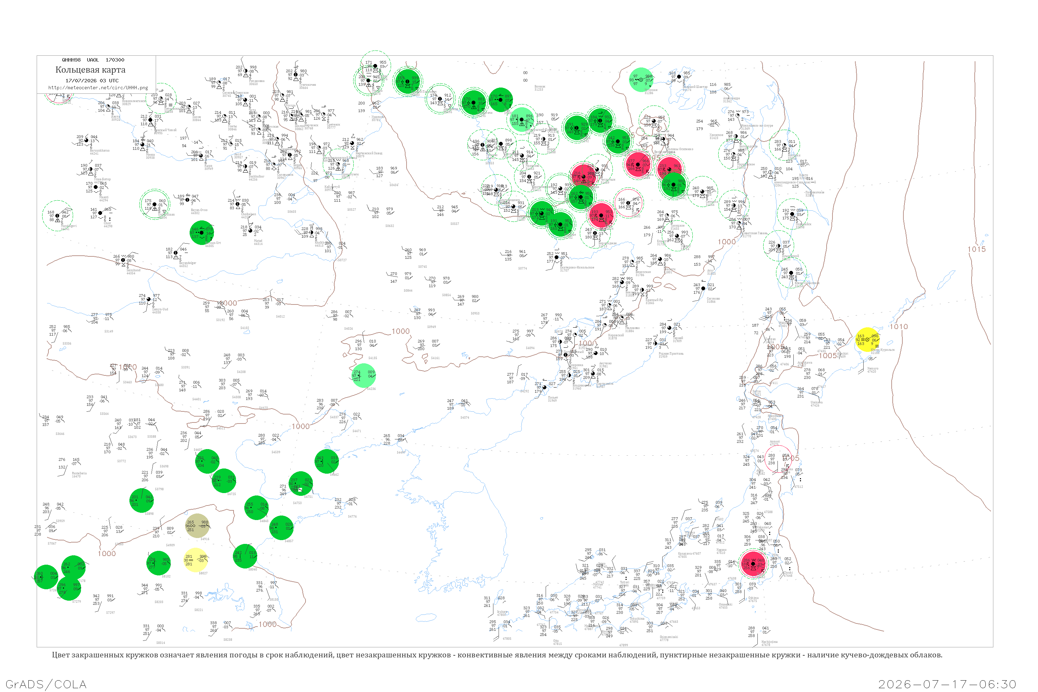The image size is (1038, 692).
Task: Click the Кольцевая карта map title
Action: 90,70
